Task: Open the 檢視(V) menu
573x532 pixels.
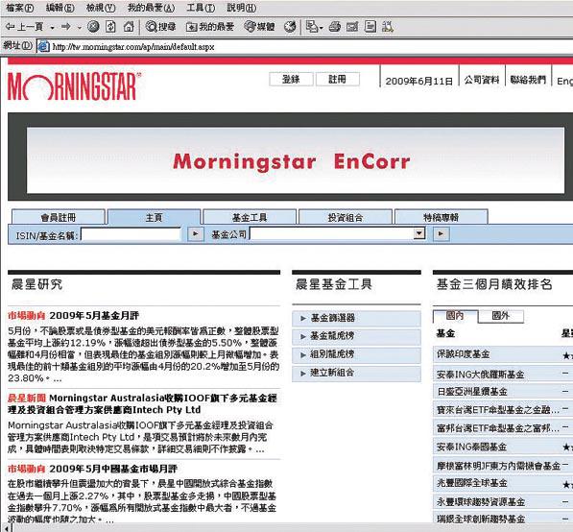Action: [101, 8]
